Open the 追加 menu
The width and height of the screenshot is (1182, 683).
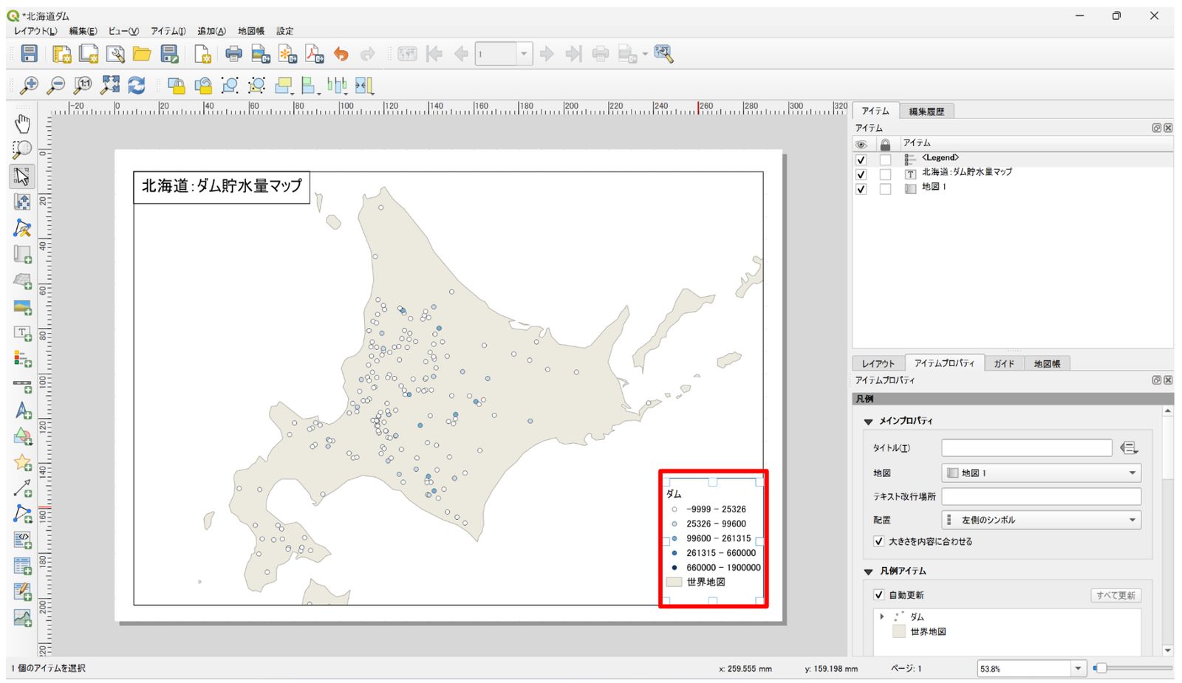coord(211,31)
